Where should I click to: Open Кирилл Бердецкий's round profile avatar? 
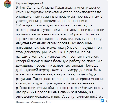coord(8,4)
